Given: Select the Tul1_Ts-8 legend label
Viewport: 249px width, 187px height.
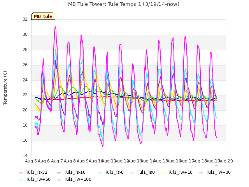Looking at the screenshot, I should tap(114, 172).
